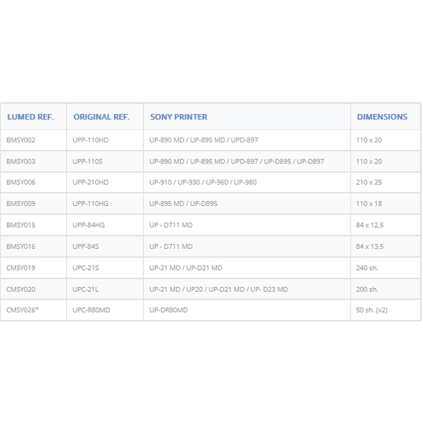Click the 50 sh. (x2) value

point(372,310)
